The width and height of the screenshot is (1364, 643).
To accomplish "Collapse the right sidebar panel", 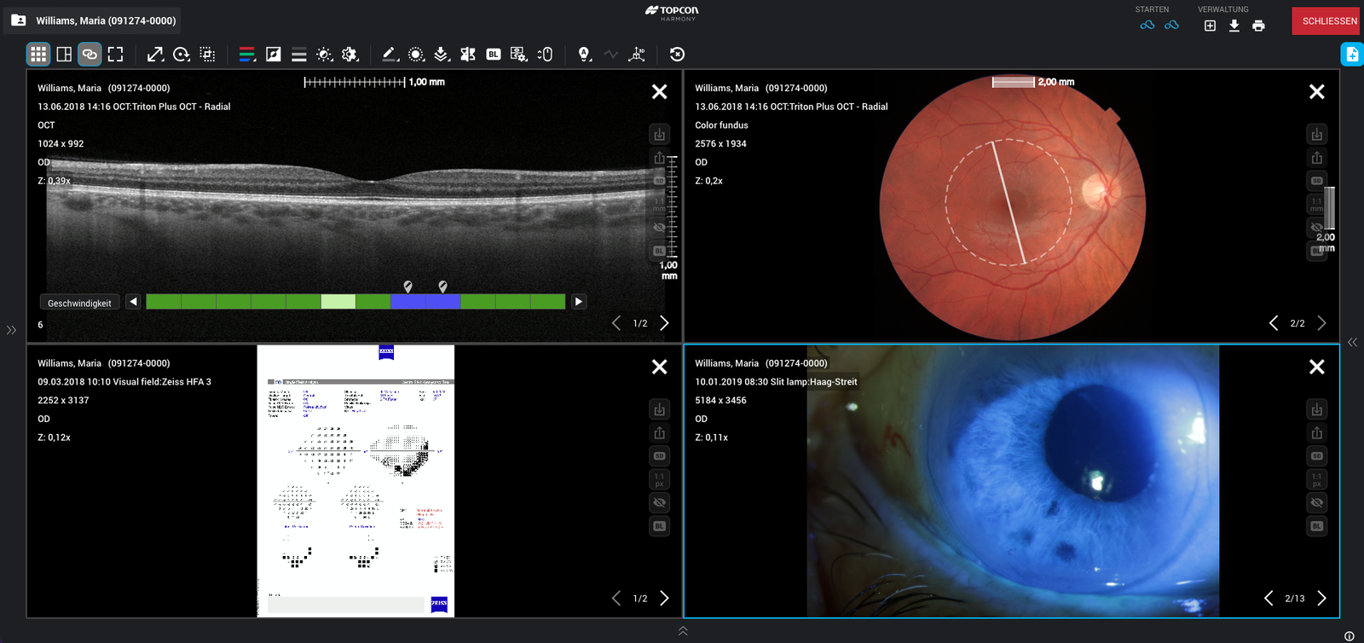I will pos(1352,342).
